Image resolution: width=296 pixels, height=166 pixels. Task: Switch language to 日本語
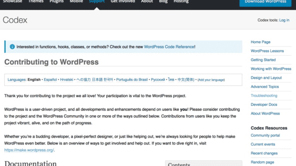click(x=97, y=80)
